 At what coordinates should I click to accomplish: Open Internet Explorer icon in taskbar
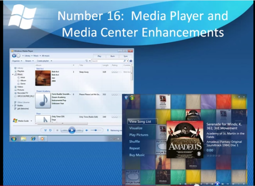33,139
